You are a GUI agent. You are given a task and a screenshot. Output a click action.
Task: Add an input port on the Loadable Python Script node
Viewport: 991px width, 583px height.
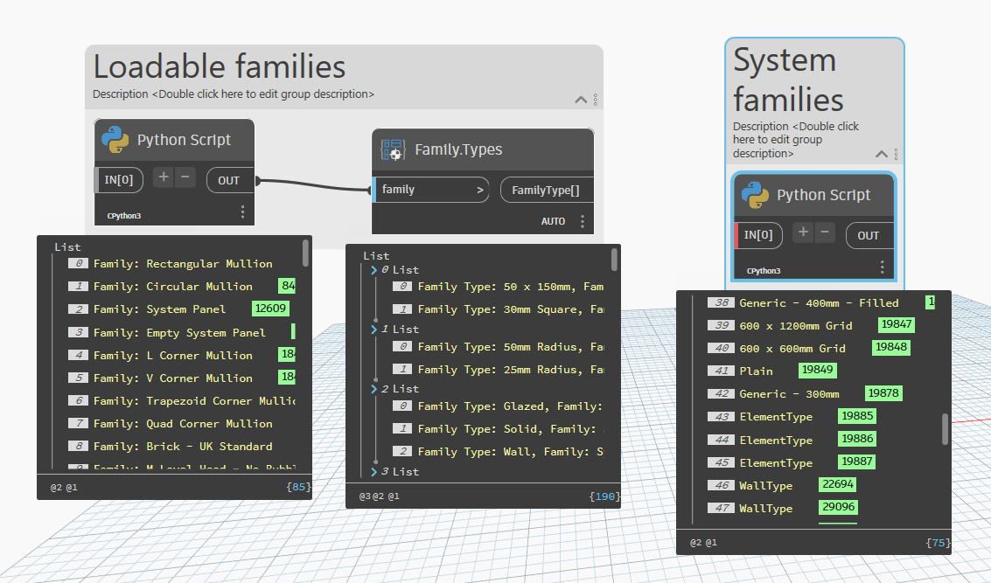tap(164, 177)
